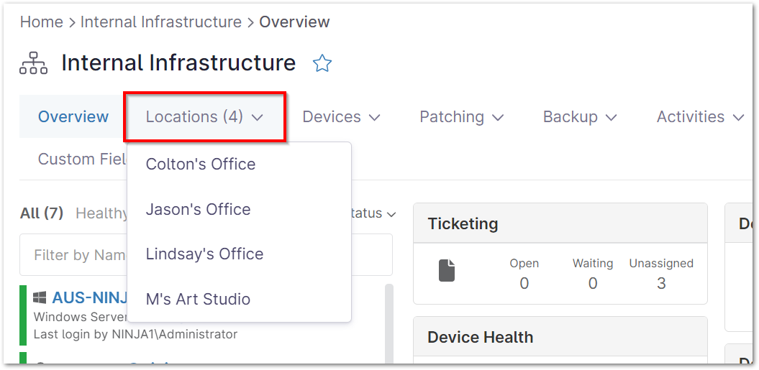The height and width of the screenshot is (370, 759).
Task: Show All (7) devices filter
Action: tap(42, 213)
